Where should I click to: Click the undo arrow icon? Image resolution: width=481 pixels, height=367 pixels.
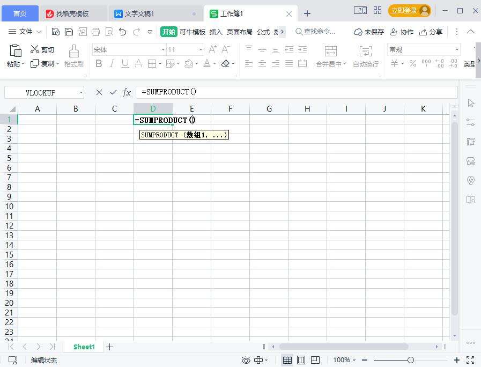click(x=123, y=32)
